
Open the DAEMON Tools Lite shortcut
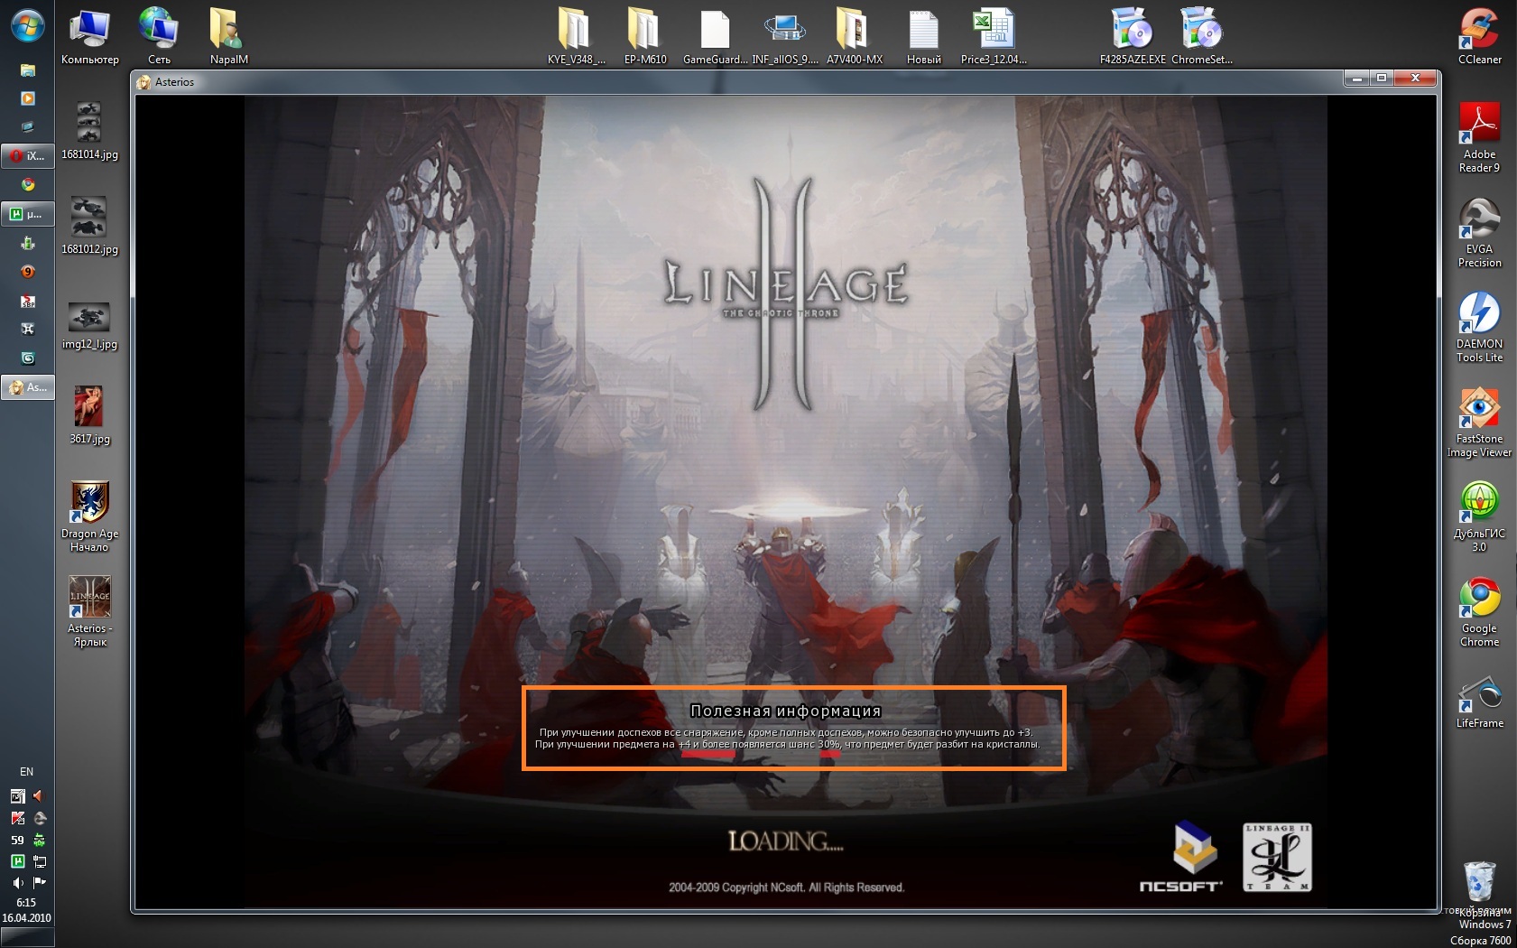pyautogui.click(x=1479, y=328)
